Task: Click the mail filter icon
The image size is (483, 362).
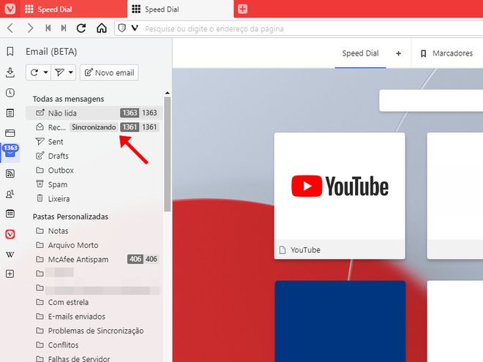Action: [x=59, y=72]
